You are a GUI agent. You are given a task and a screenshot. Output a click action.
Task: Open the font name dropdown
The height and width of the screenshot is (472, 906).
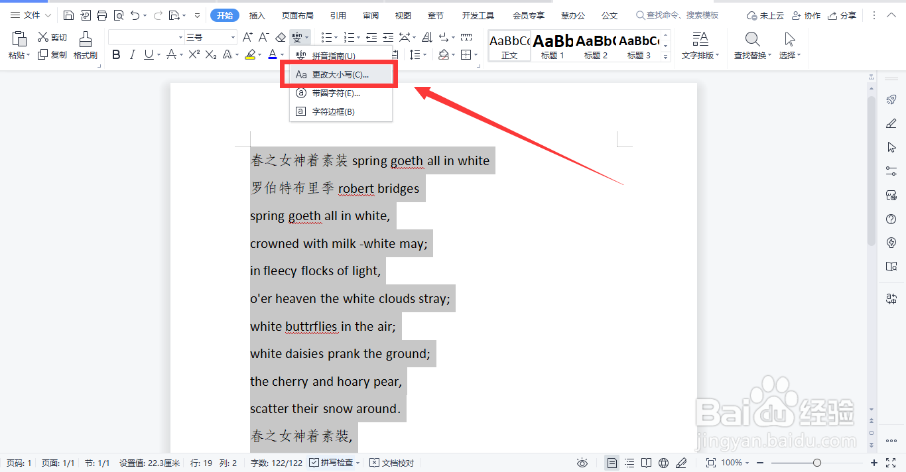[180, 38]
